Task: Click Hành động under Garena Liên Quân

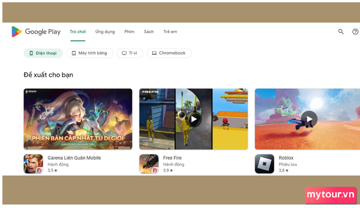Action: 58,164
